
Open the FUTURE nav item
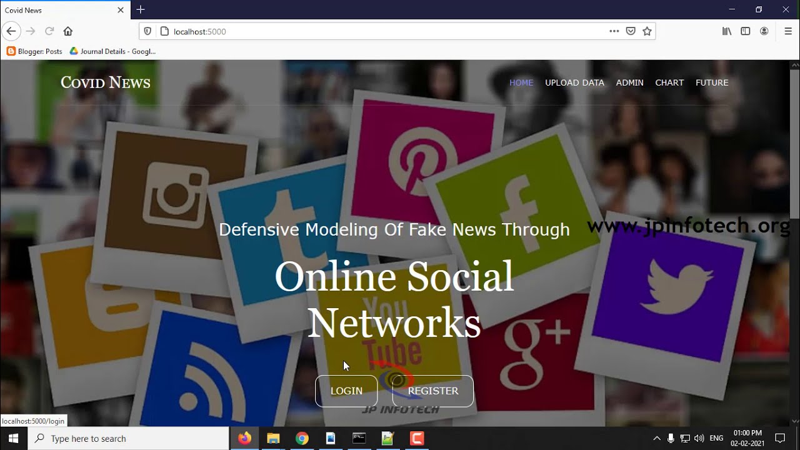712,82
